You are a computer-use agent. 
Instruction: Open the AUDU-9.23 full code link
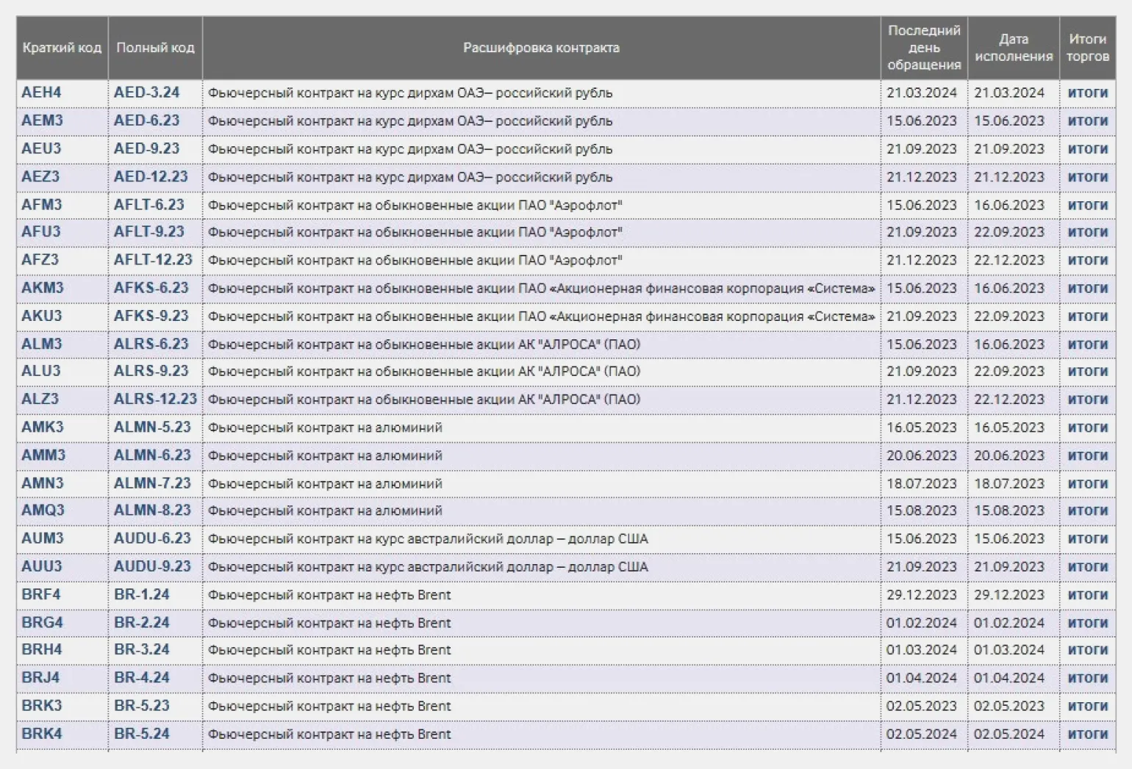[152, 566]
